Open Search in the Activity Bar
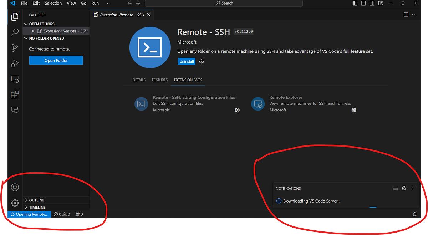 15,32
